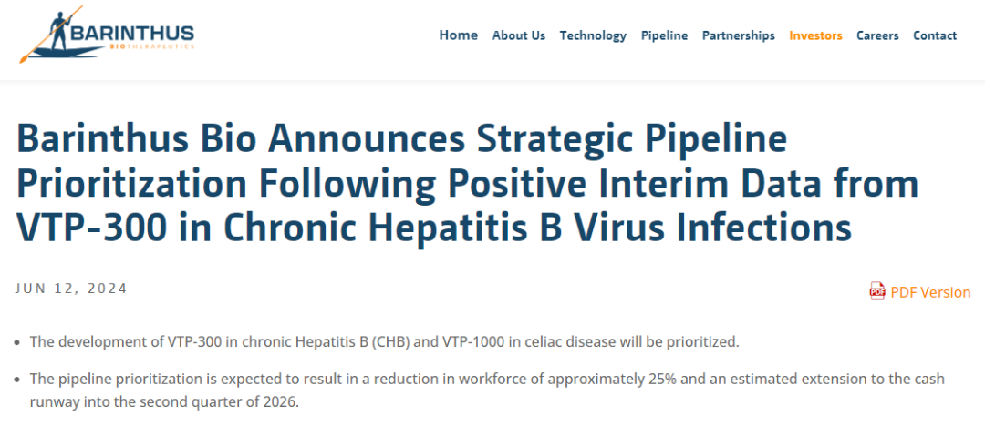985x436 pixels.
Task: Click the JUN 12, 2024 date
Action: click(71, 289)
